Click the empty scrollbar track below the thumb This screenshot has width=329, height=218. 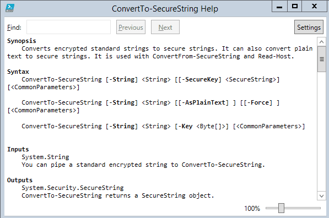[321, 132]
